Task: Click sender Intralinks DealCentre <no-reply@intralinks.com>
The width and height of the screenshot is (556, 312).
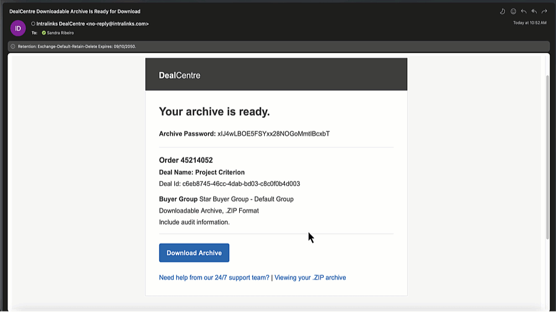Action: tap(93, 24)
